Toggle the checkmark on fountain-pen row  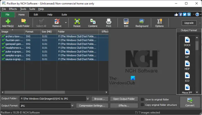[x=3, y=40]
